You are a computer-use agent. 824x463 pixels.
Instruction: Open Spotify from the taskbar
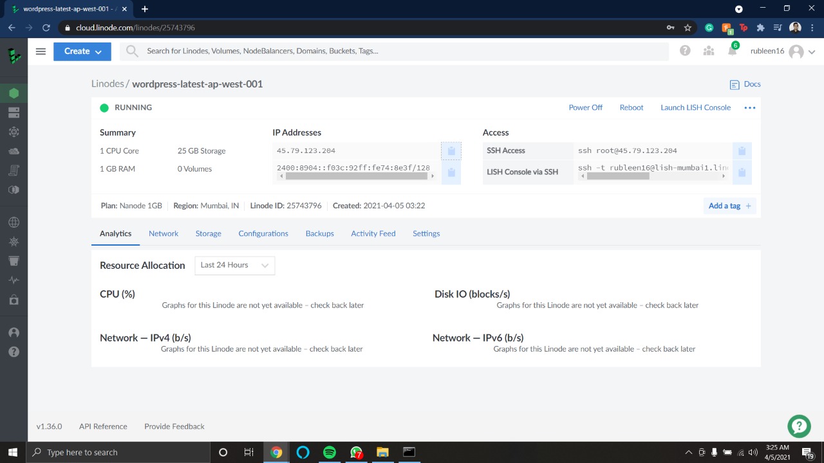(329, 452)
